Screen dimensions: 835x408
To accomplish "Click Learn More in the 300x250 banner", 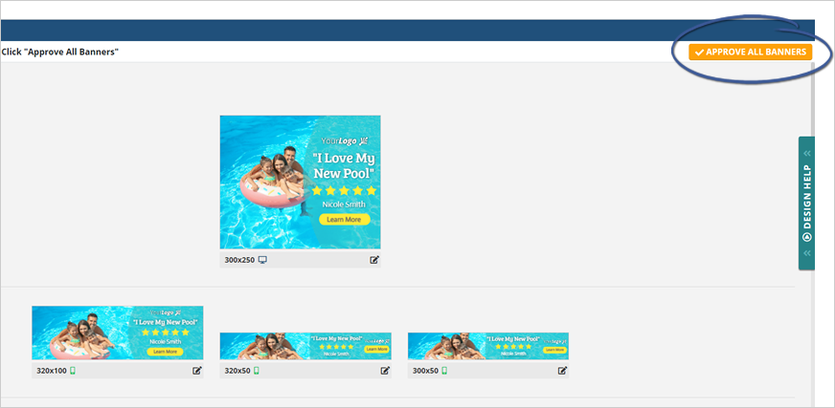I will pyautogui.click(x=343, y=220).
